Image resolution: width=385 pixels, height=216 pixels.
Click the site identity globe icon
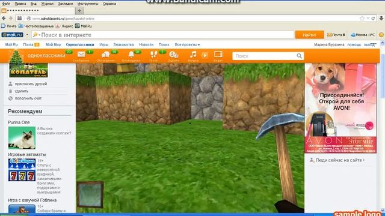tap(29, 19)
